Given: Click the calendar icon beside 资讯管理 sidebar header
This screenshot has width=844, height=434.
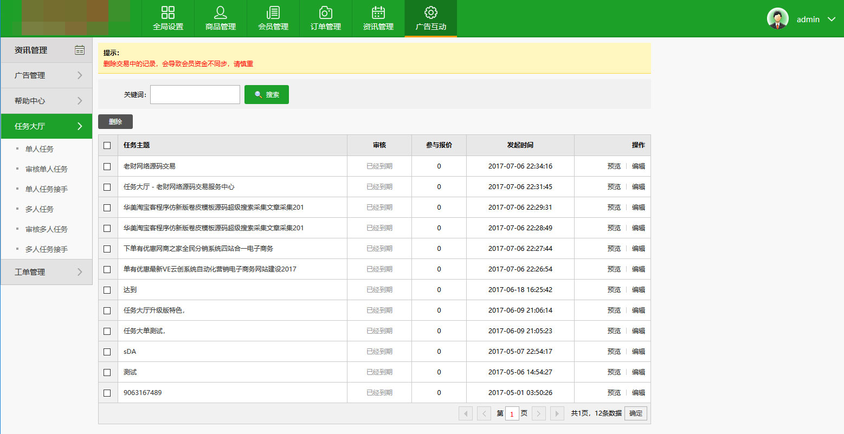Looking at the screenshot, I should click(x=80, y=50).
